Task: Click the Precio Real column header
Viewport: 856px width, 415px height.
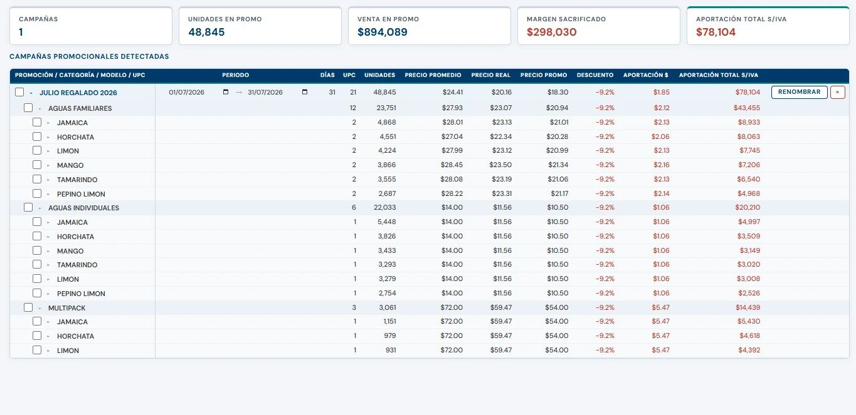Action: pyautogui.click(x=491, y=75)
